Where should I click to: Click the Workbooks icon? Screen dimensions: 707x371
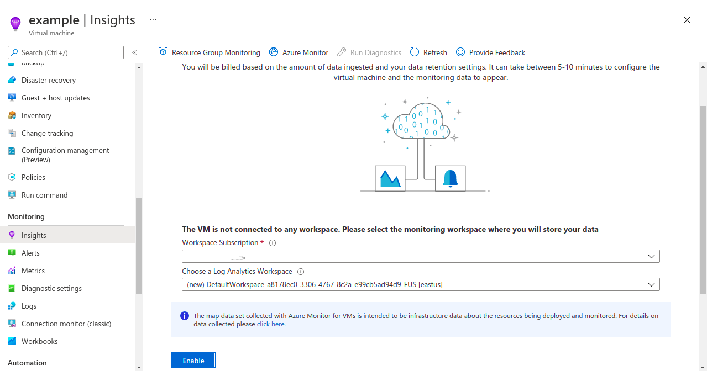click(12, 341)
